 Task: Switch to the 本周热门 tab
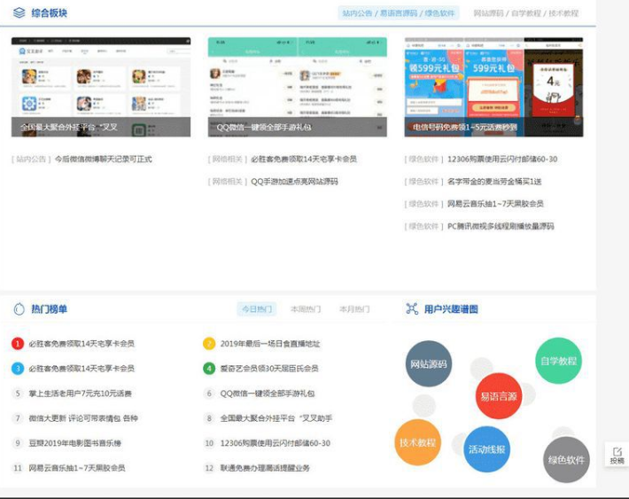(x=306, y=309)
